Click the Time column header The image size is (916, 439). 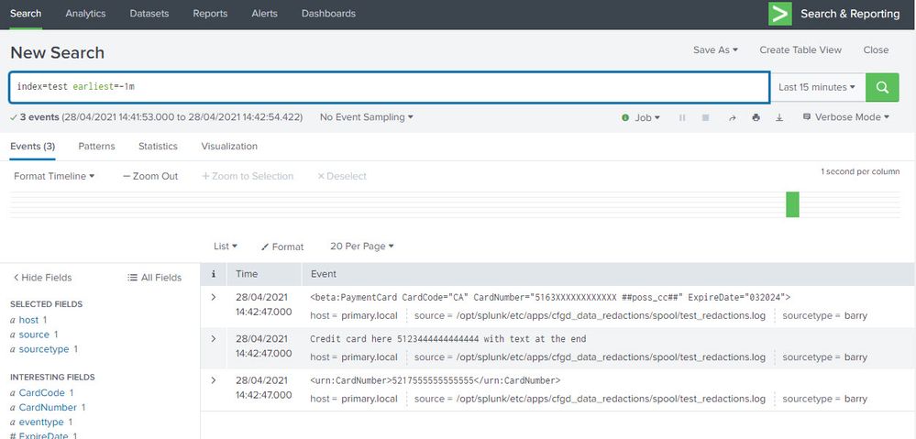(x=247, y=274)
